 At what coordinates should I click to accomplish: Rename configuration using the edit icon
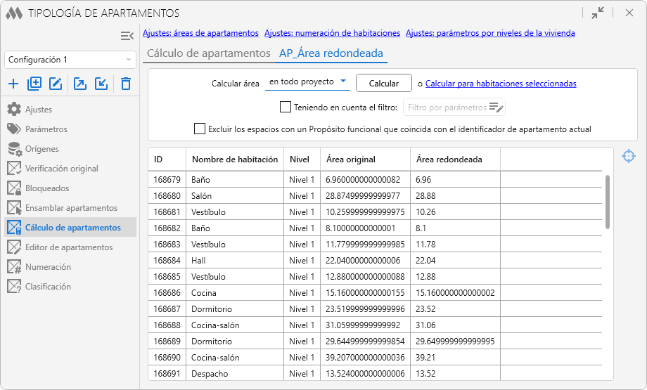56,84
